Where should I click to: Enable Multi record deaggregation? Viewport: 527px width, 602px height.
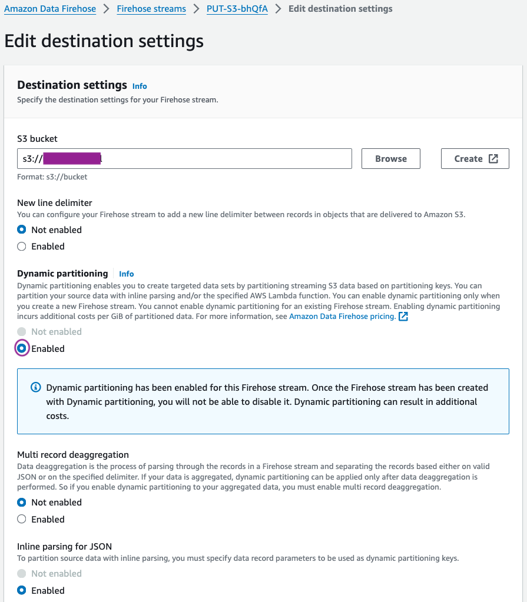22,519
